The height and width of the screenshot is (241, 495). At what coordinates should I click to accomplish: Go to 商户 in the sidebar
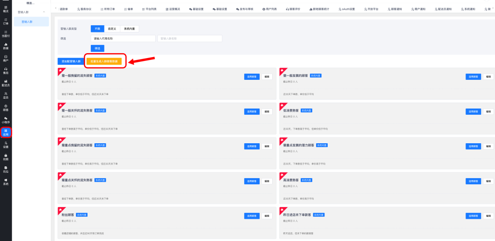tap(6, 59)
